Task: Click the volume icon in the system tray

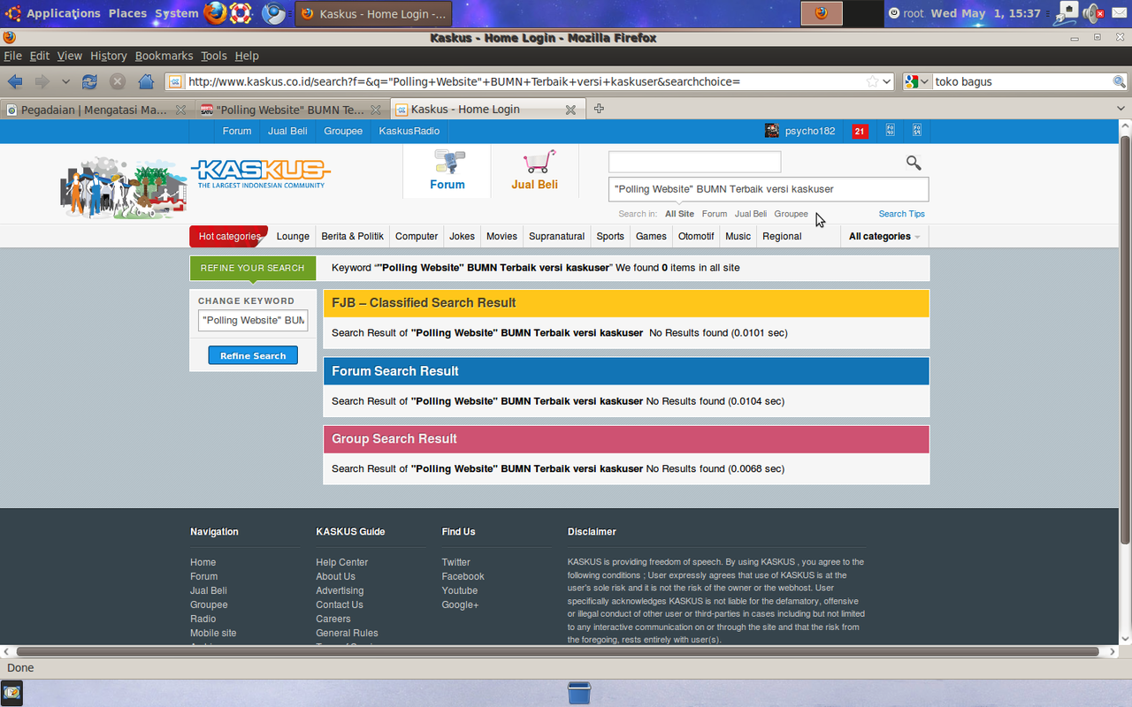Action: [1091, 13]
